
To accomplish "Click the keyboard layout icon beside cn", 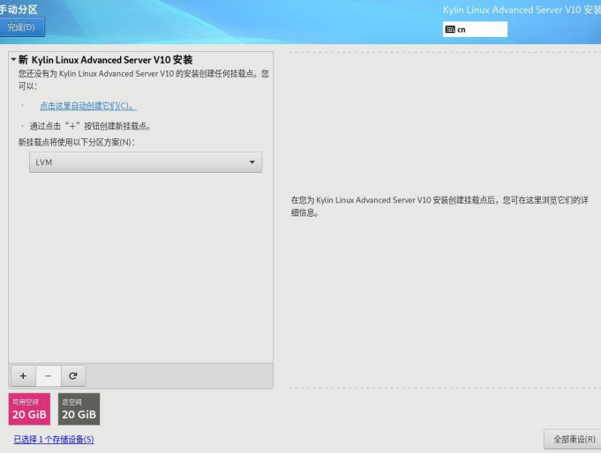I will 450,29.
